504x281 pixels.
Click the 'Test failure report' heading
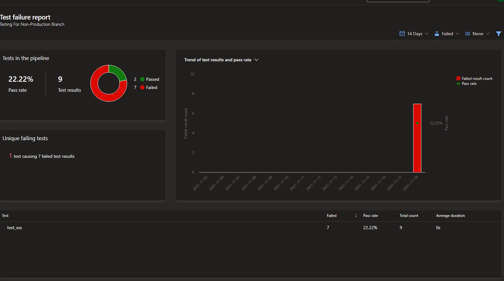[x=25, y=17]
